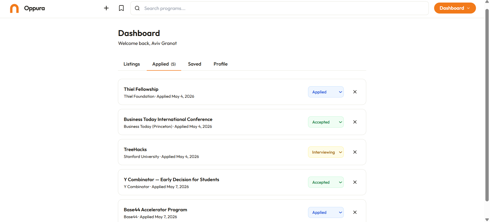
Task: Expand the orange Dashboard menu button
Action: (455, 8)
